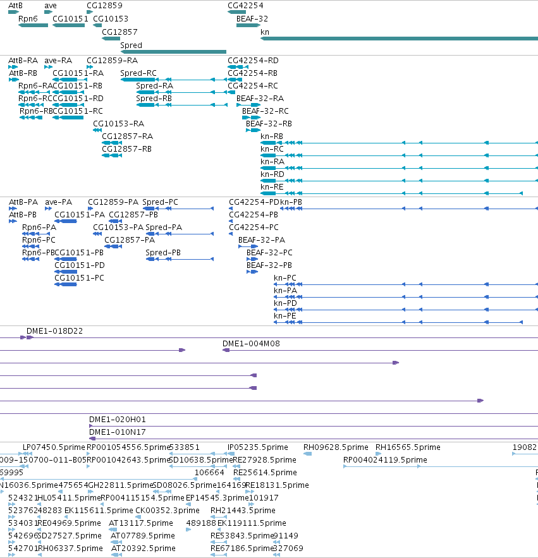The image size is (538, 558).
Task: Click EST RH21443.5prime
Action: [219, 517]
